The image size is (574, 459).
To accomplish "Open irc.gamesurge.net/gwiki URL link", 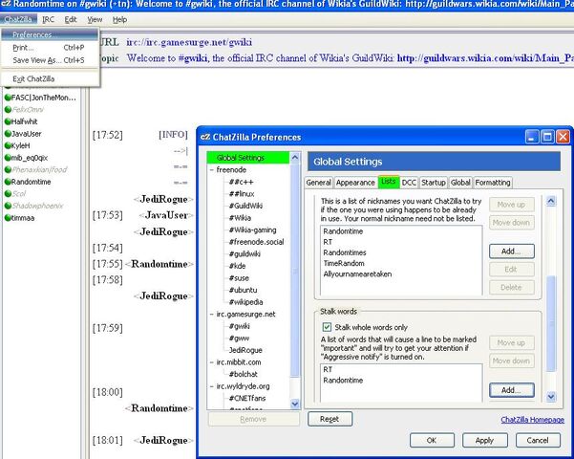I will coord(189,42).
